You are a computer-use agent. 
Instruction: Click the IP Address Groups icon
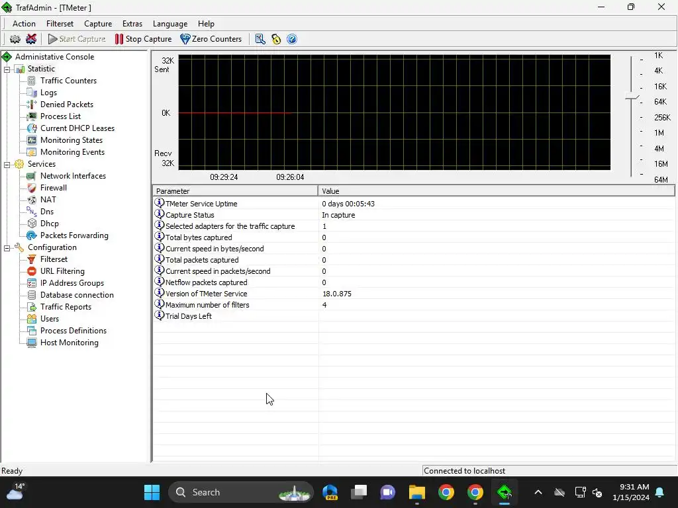coord(32,283)
